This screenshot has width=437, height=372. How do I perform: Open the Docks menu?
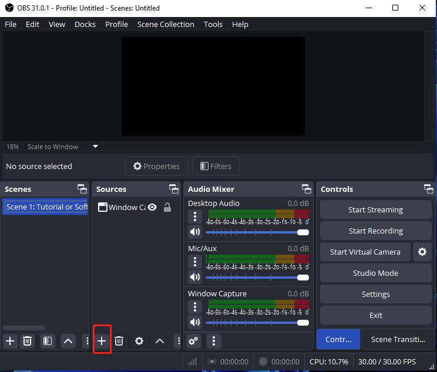(85, 25)
